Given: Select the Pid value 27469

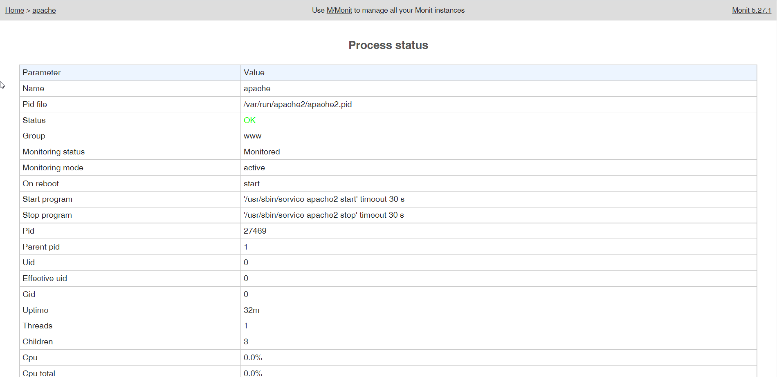Looking at the screenshot, I should [255, 231].
